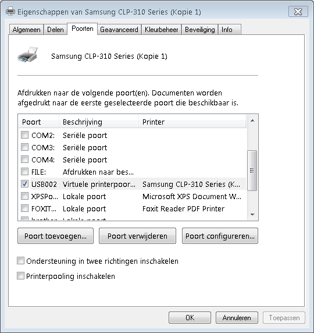Switch to the Algemeen tab
Screen dimensions: 314x333
[x=26, y=30]
